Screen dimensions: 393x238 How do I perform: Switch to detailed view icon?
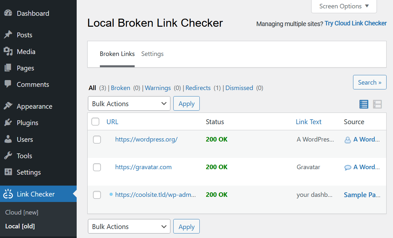coord(378,104)
